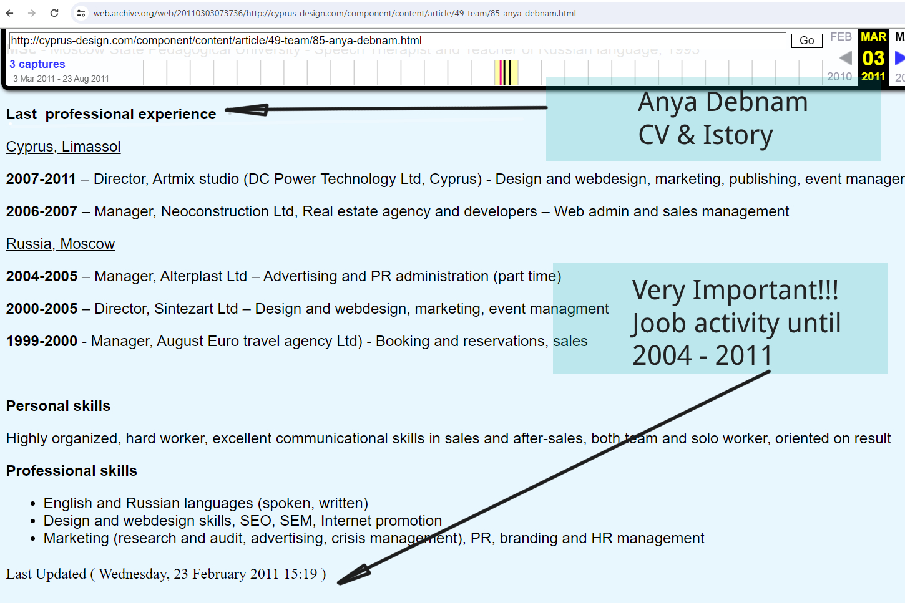
Task: Select the MAR 03 capture date
Action: tap(873, 57)
